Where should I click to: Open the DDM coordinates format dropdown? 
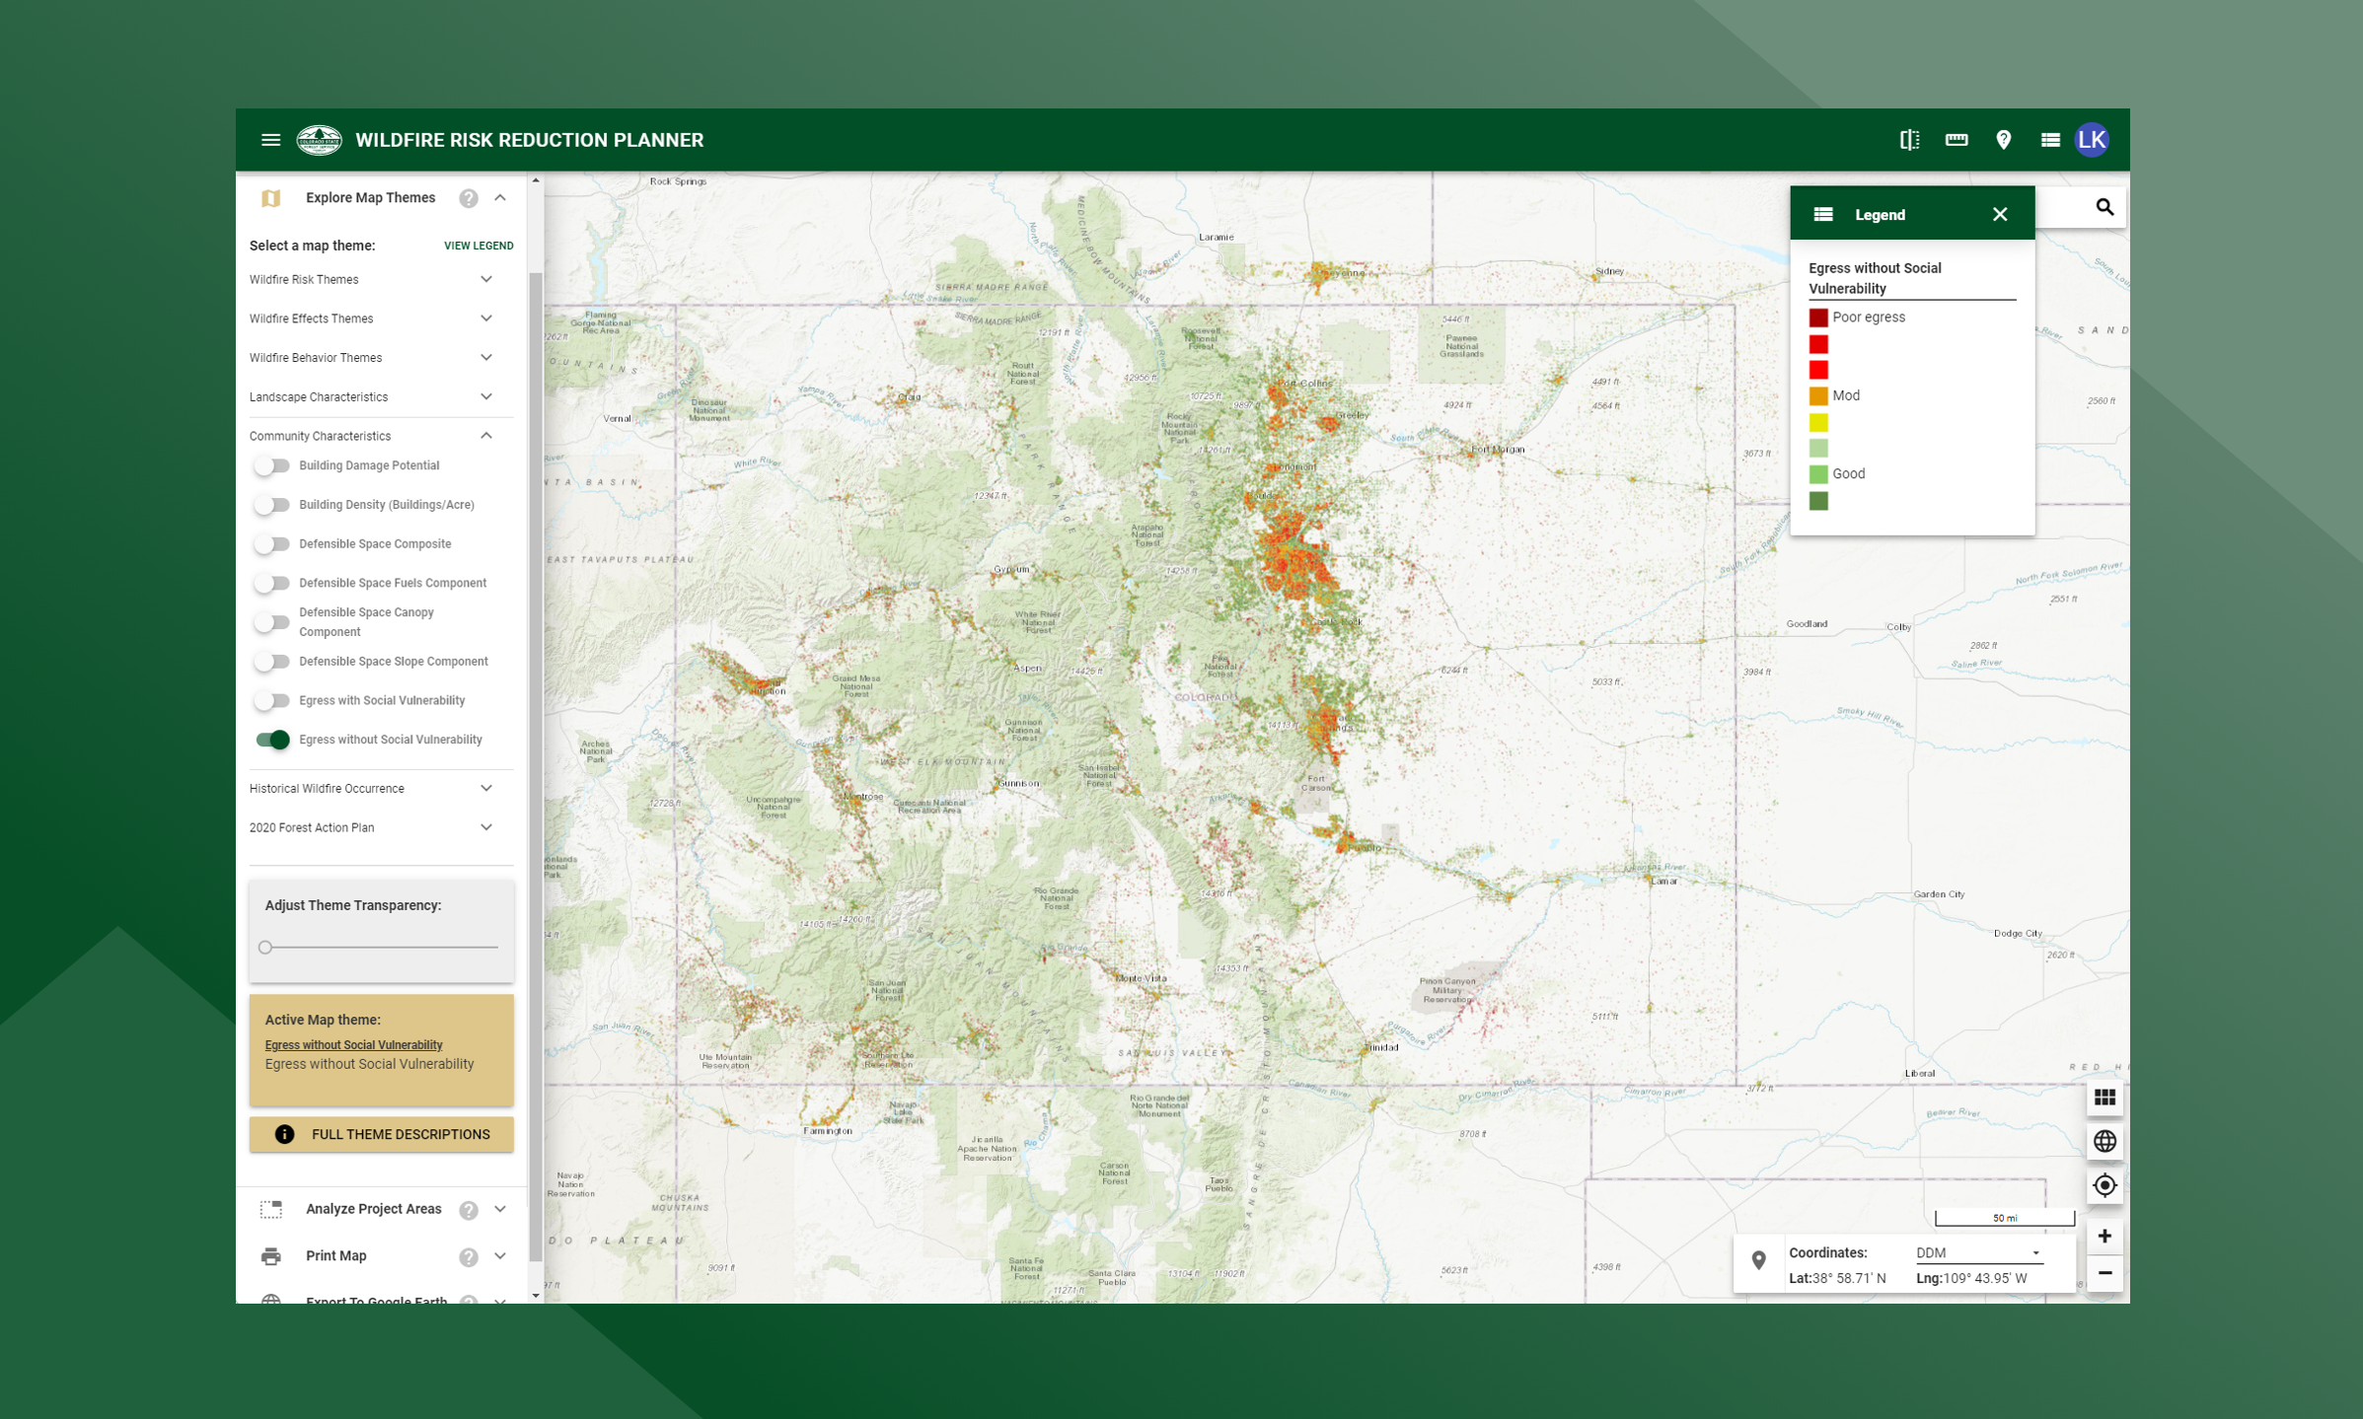click(x=1978, y=1253)
